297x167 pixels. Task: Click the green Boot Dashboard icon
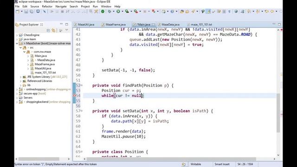pos(103,12)
